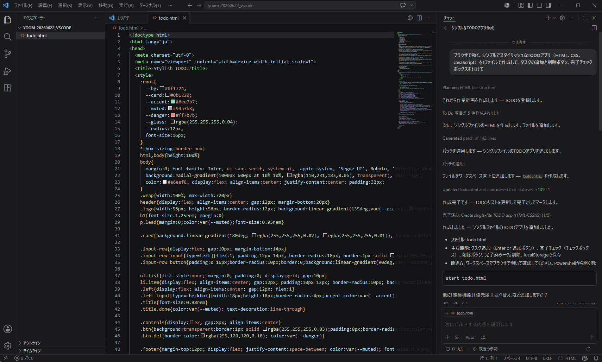Image resolution: width=602 pixels, height=362 pixels.
Task: Go forward with title bar arrow
Action: coord(199,5)
